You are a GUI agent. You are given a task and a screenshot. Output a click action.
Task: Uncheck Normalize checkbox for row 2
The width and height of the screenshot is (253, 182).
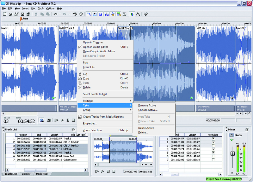pos(213,142)
